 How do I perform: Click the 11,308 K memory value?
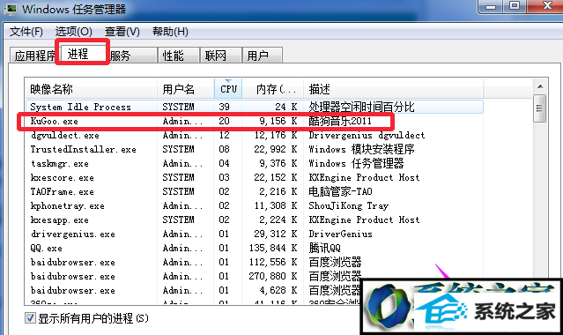[x=276, y=205]
